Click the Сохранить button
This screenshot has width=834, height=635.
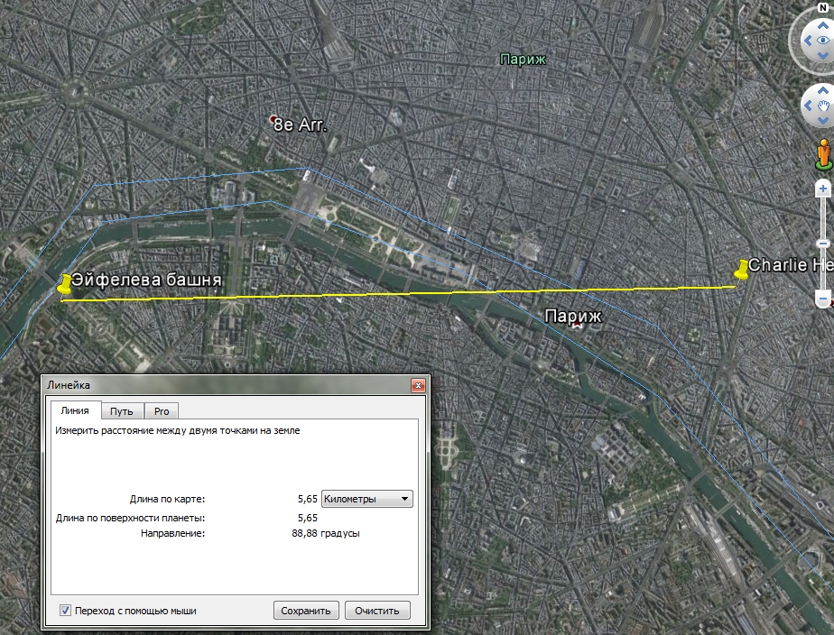tap(306, 611)
